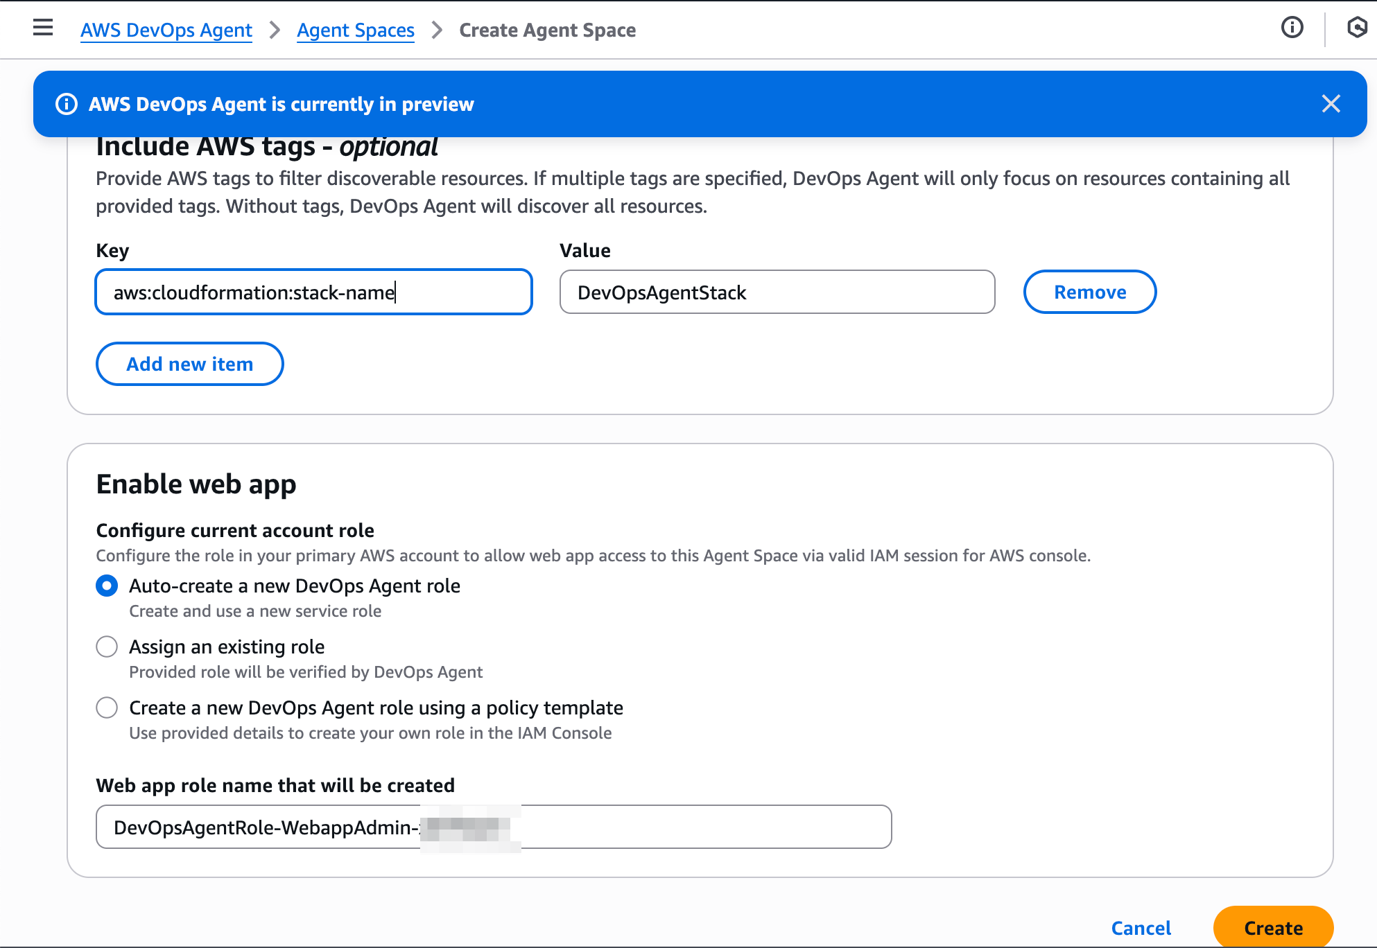Image resolution: width=1377 pixels, height=948 pixels.
Task: Add new item to tags
Action: (x=189, y=365)
